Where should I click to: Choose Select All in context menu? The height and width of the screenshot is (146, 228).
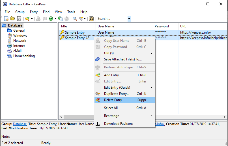[125, 108]
